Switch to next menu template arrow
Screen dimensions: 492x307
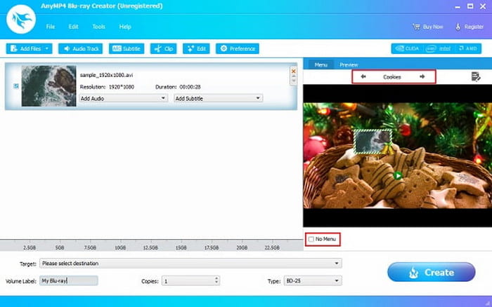coord(422,76)
